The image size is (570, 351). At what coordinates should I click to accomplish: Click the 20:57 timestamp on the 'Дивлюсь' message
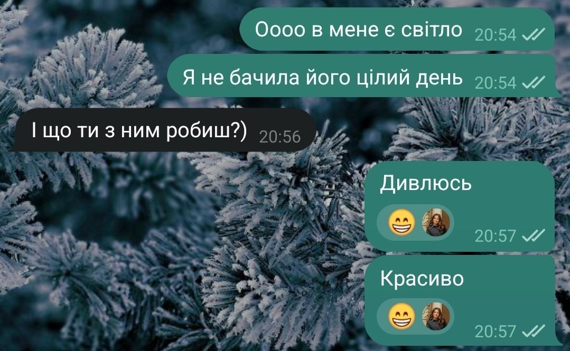496,236
